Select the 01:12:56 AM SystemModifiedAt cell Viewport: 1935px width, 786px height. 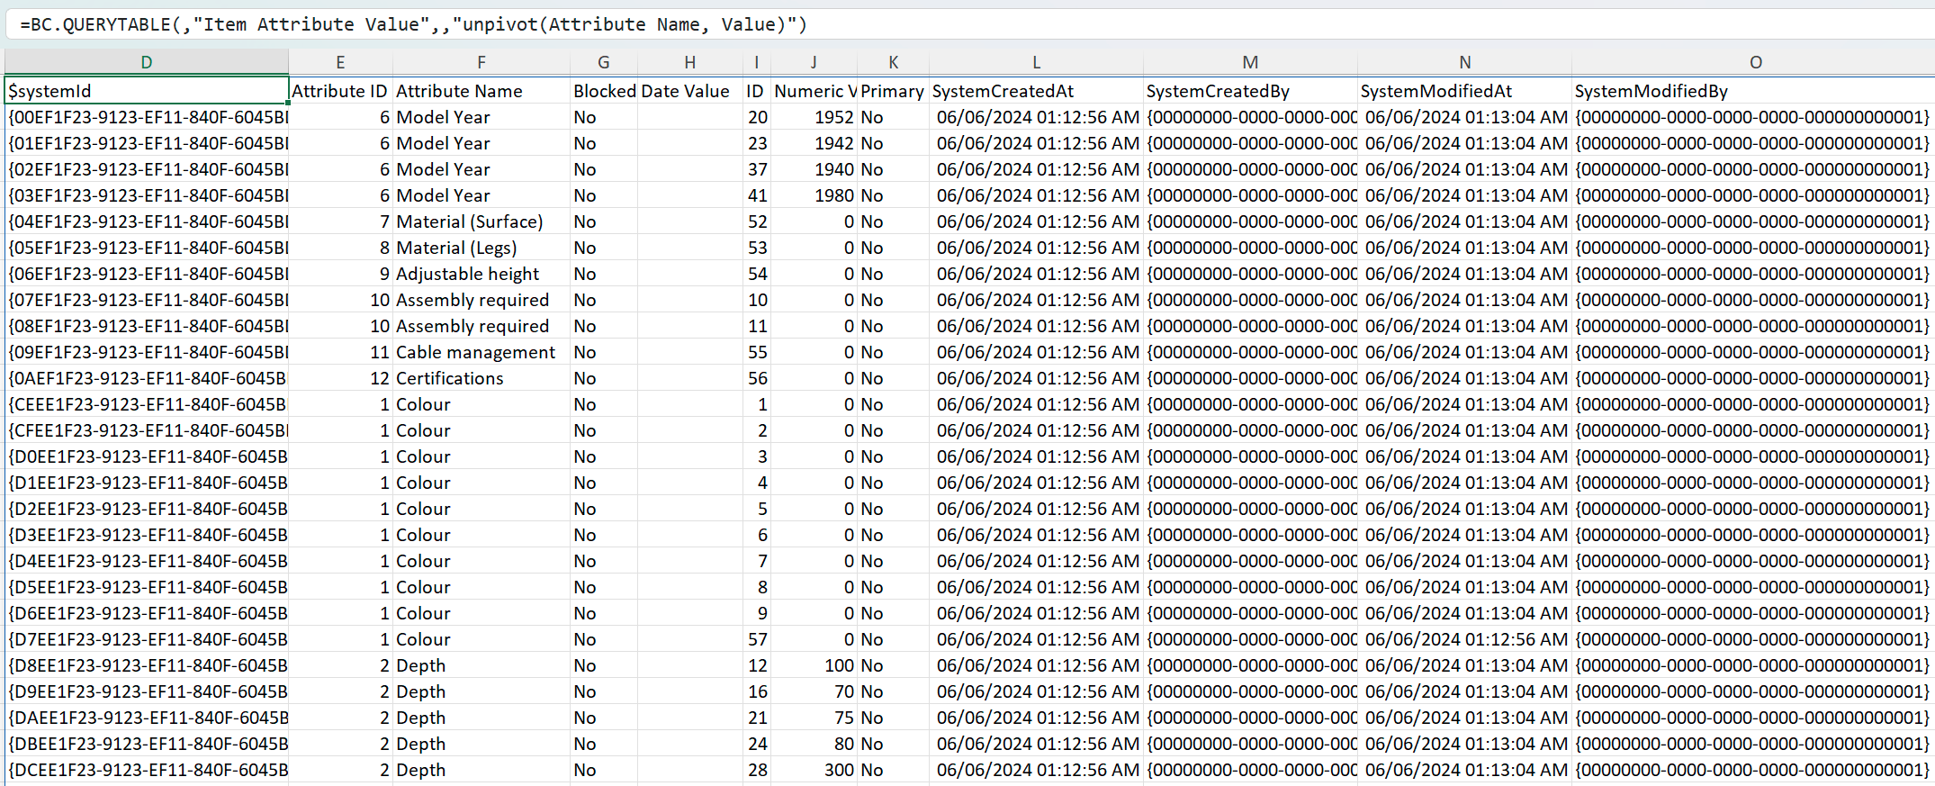coord(1464,639)
